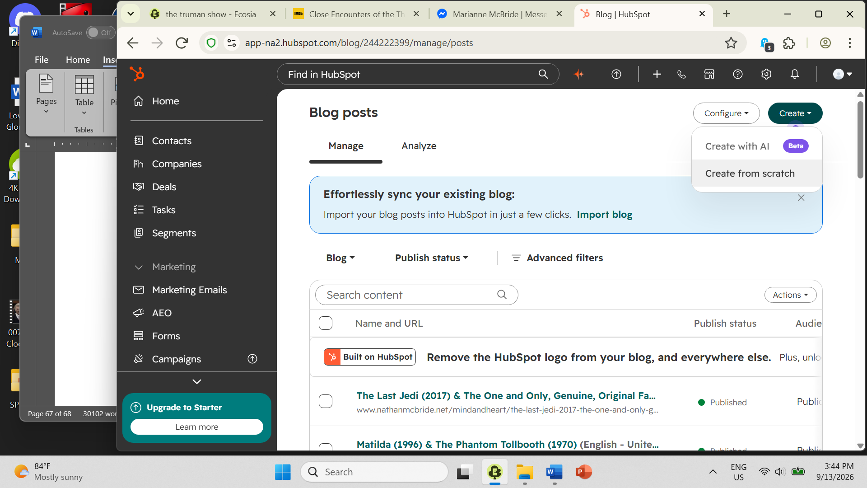Dismiss the sync blog banner
This screenshot has height=488, width=867.
(801, 197)
